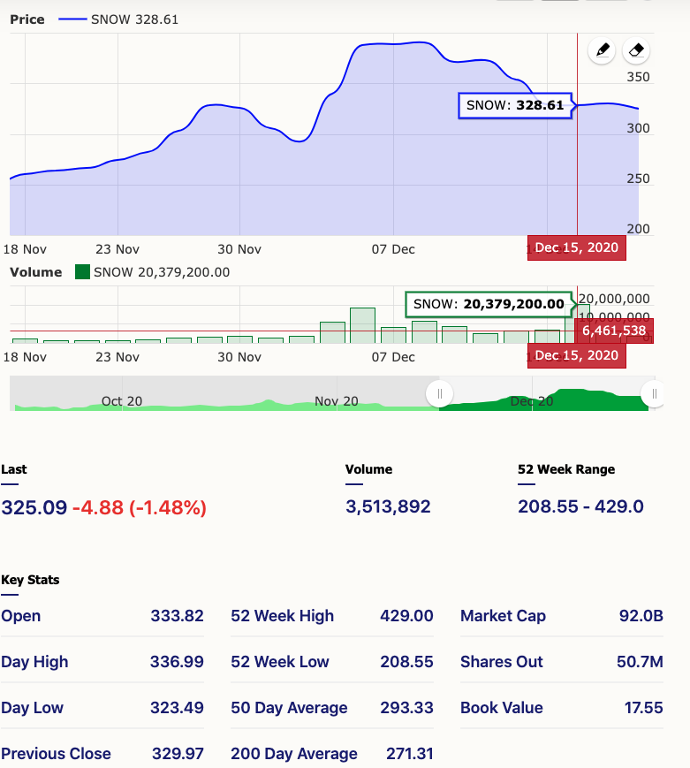
Task: Click the Book Value 17.55 figure
Action: 644,708
